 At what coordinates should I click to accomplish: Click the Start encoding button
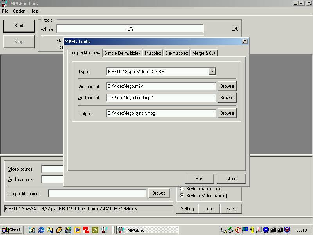tap(19, 26)
